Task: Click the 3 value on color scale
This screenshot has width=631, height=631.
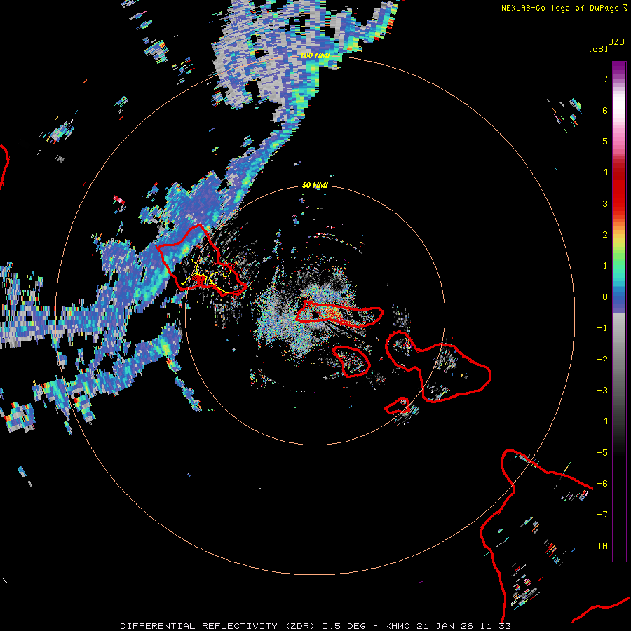Action: (605, 203)
